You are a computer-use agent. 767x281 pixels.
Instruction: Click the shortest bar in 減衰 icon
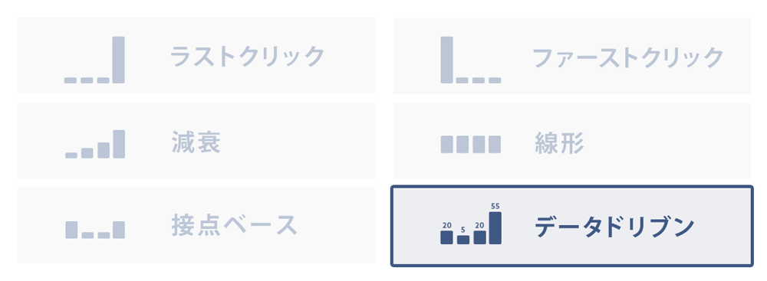(71, 155)
